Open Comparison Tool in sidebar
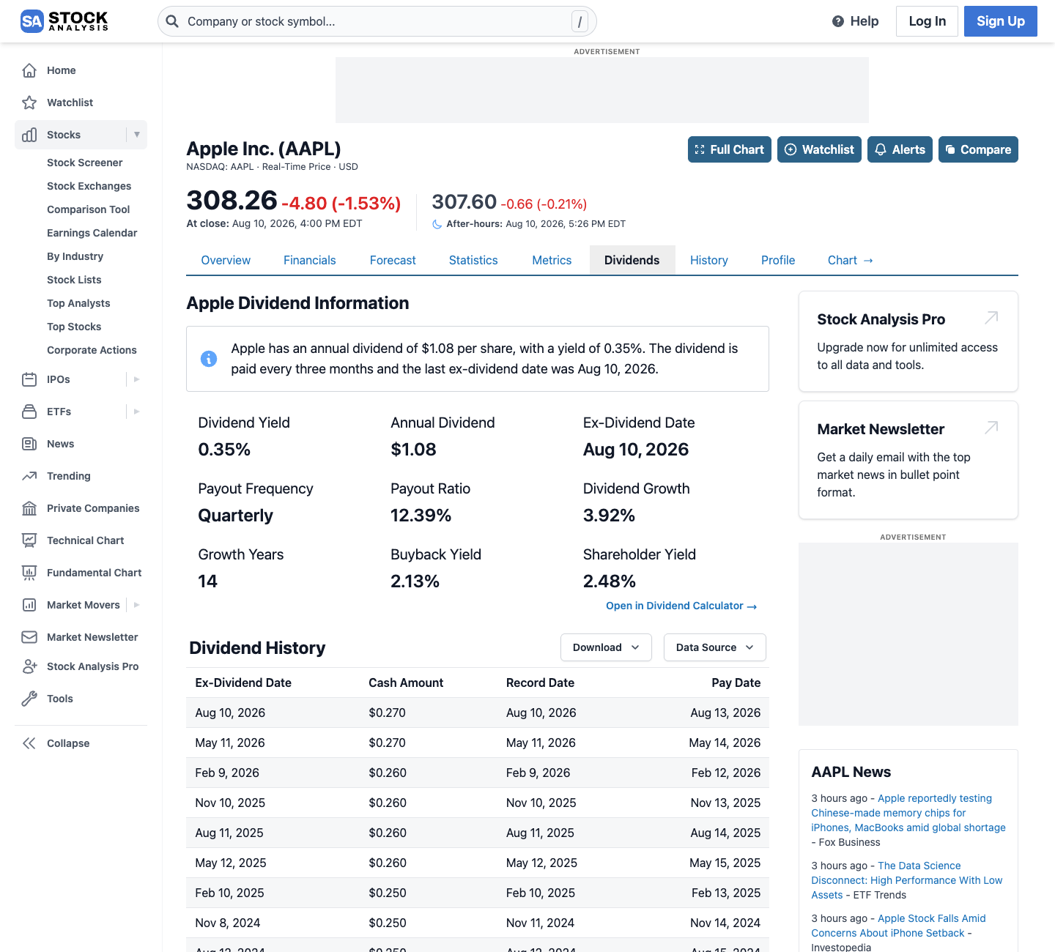The height and width of the screenshot is (952, 1055). 89,209
